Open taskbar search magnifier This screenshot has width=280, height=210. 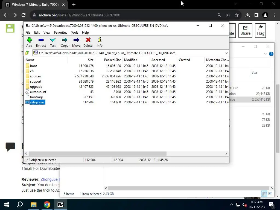(x=20, y=205)
